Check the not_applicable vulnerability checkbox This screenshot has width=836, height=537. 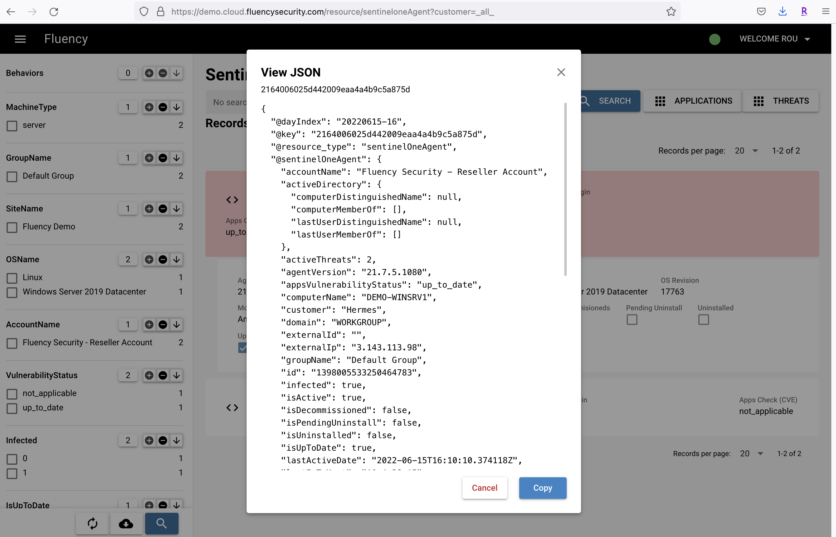(12, 394)
